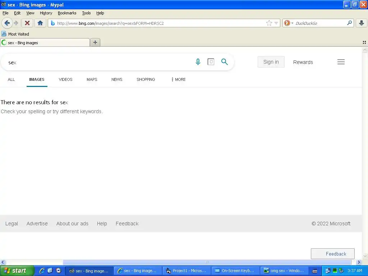Open the History menu
Viewport: 368px width, 276px height.
pyautogui.click(x=46, y=13)
